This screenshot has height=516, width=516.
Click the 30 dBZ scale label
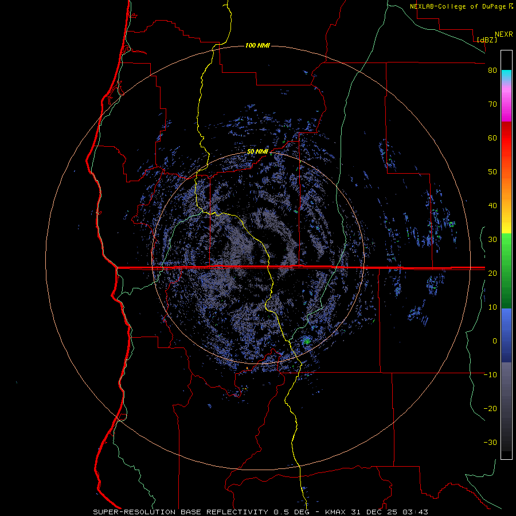coord(492,240)
